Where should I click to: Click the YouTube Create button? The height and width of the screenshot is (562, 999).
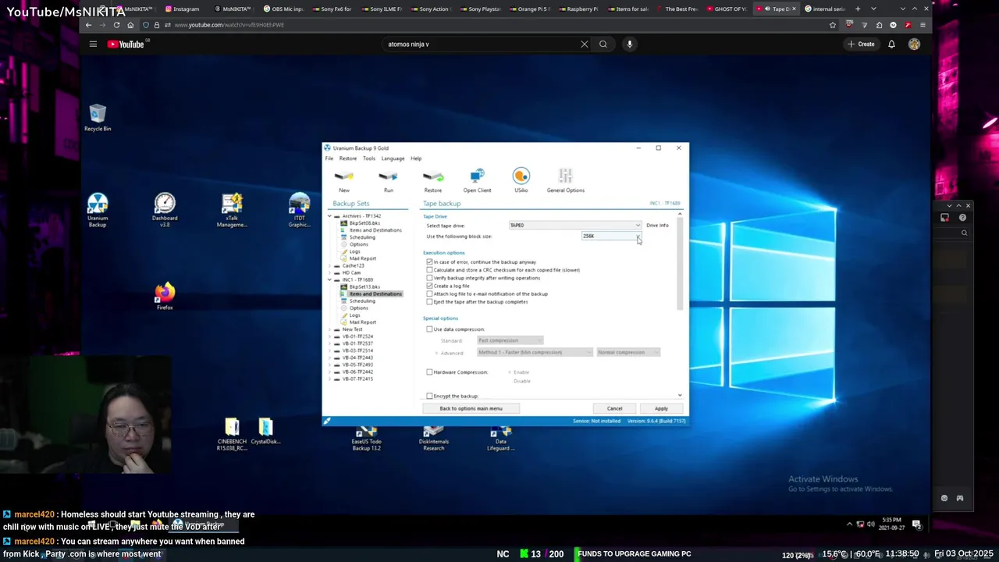tap(861, 44)
